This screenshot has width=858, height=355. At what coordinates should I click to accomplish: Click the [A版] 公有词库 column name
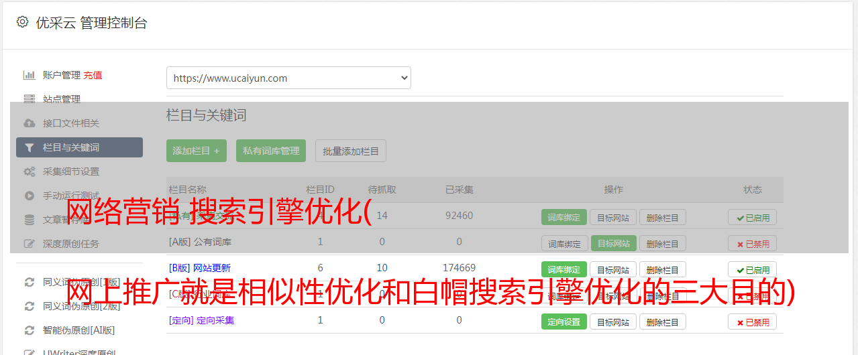coord(201,242)
